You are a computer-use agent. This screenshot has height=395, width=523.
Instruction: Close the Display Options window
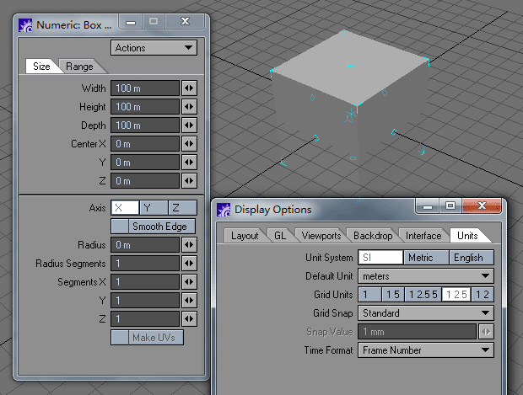coord(482,206)
